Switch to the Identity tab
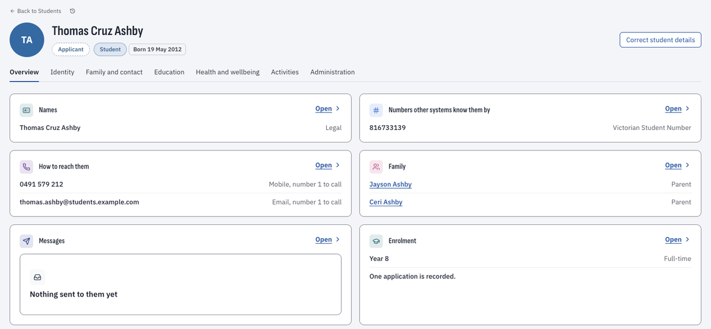The width and height of the screenshot is (711, 329). click(62, 72)
